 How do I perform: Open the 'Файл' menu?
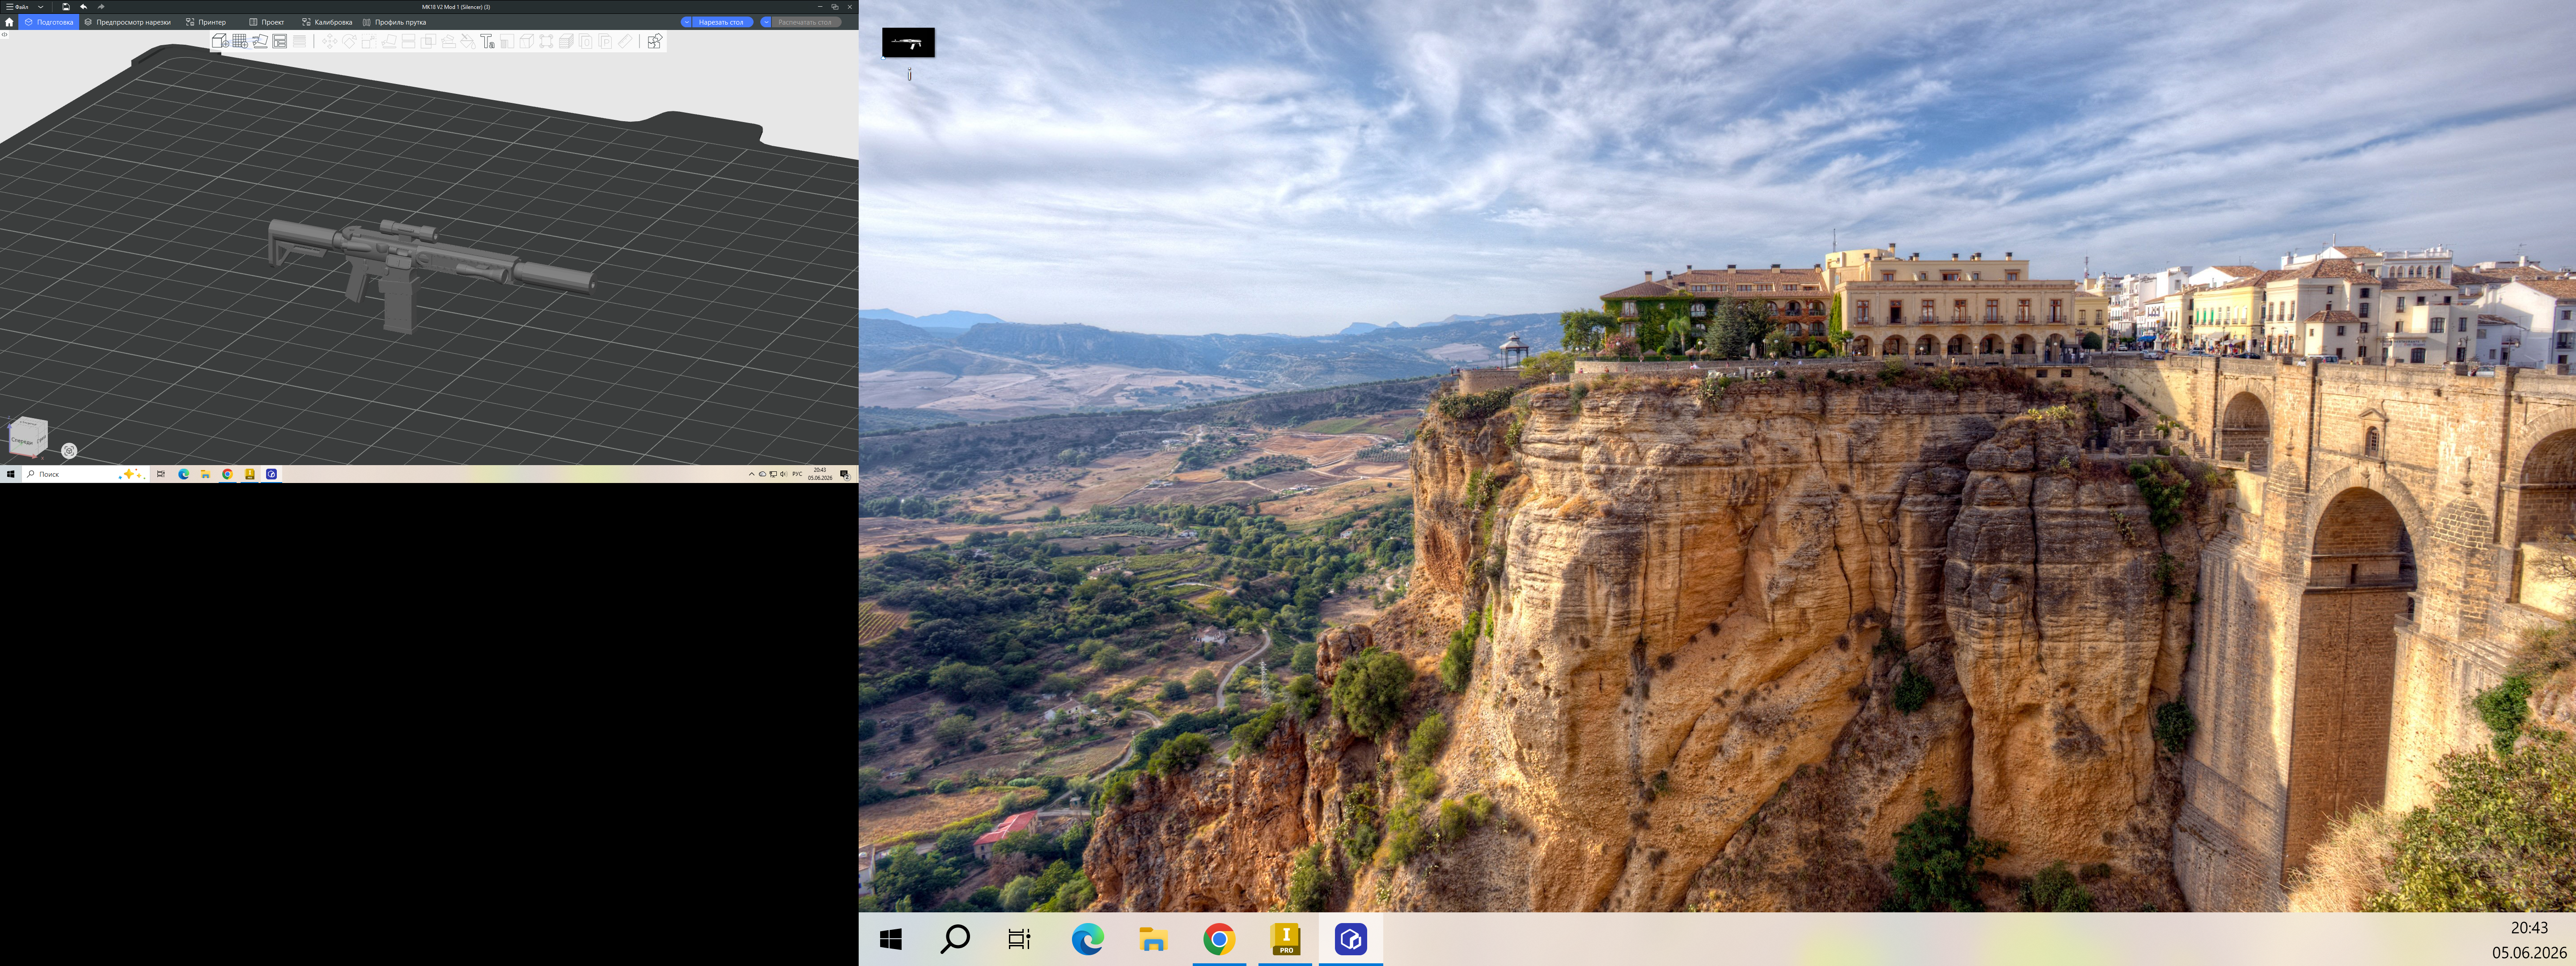click(17, 7)
